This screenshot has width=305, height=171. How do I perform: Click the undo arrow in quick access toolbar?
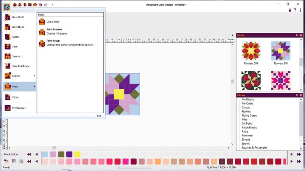tap(40, 5)
